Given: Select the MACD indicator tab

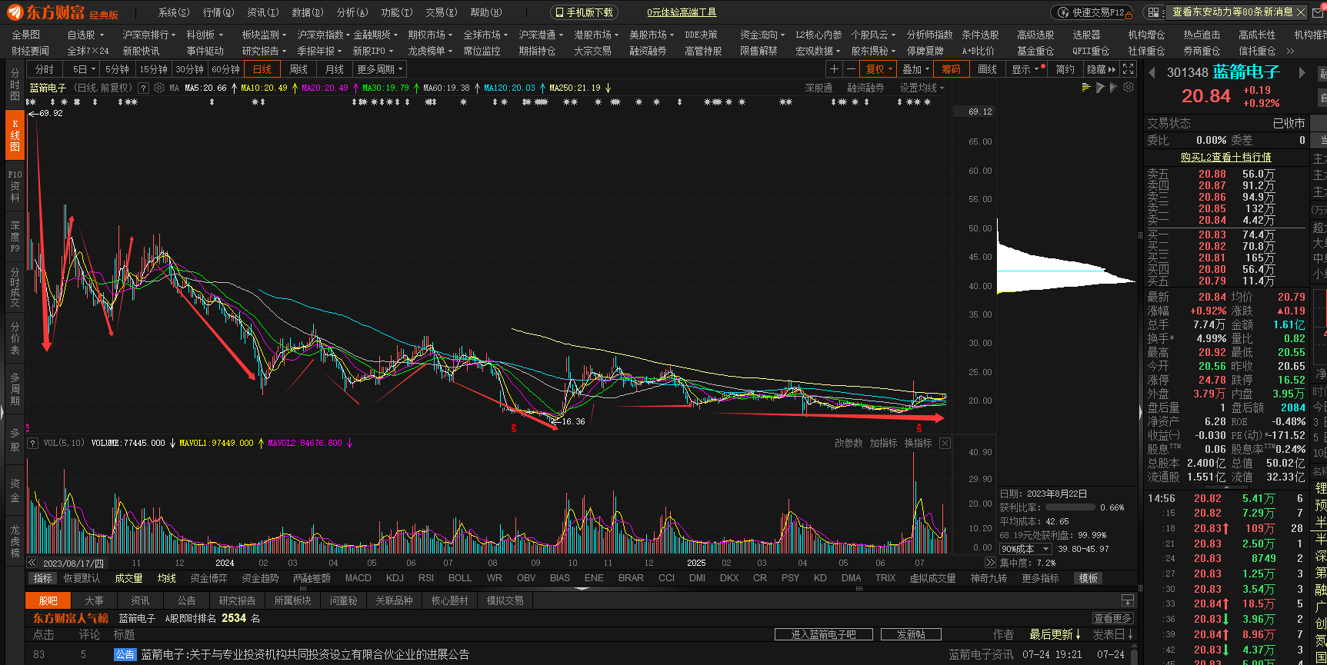Looking at the screenshot, I should pos(358,578).
